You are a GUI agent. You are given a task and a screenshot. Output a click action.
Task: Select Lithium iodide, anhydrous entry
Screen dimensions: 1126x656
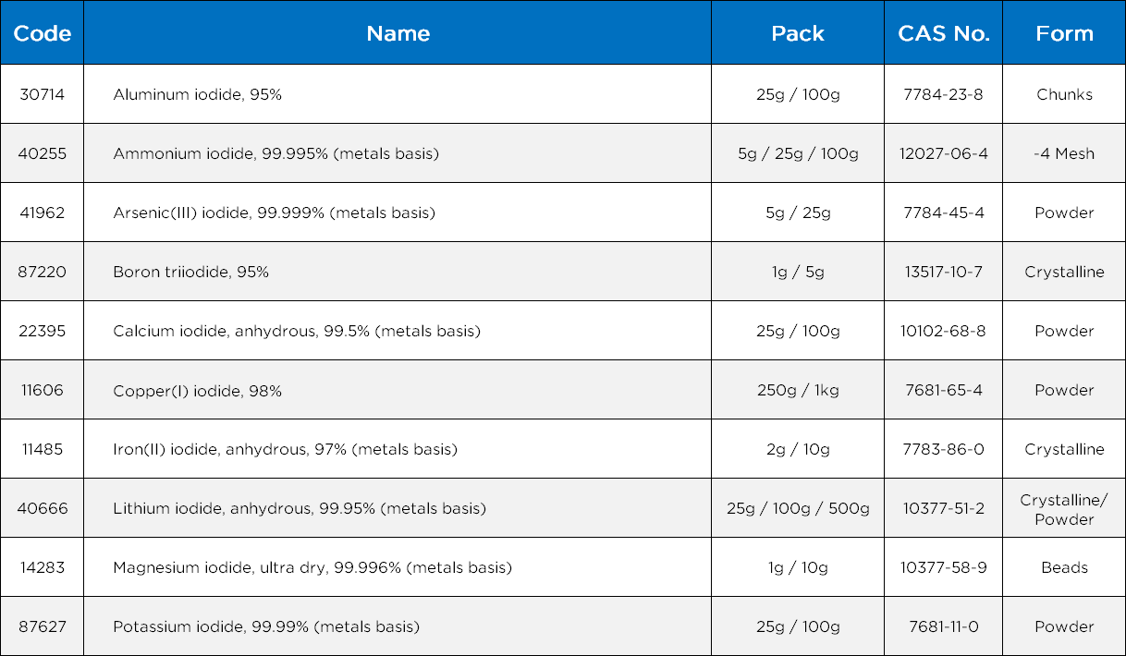[299, 508]
